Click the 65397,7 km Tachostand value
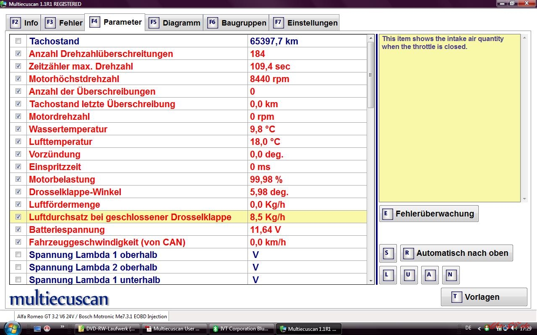The height and width of the screenshot is (335, 537). click(x=274, y=41)
